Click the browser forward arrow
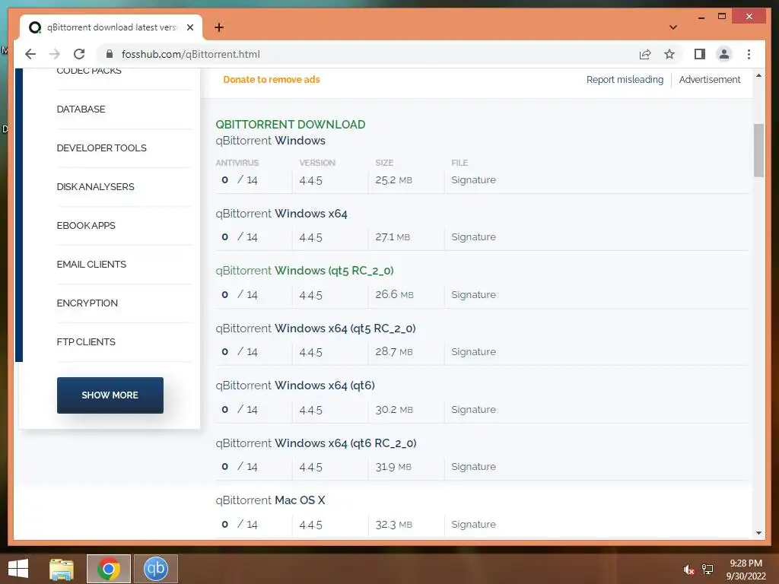779x584 pixels. 55,54
